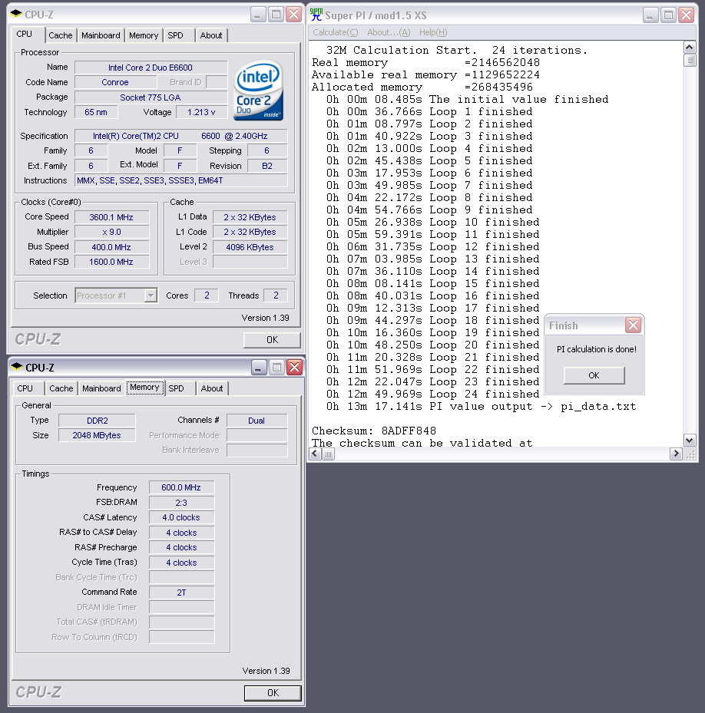Click OK in the Finish dialog
This screenshot has height=713, width=705.
click(x=594, y=375)
